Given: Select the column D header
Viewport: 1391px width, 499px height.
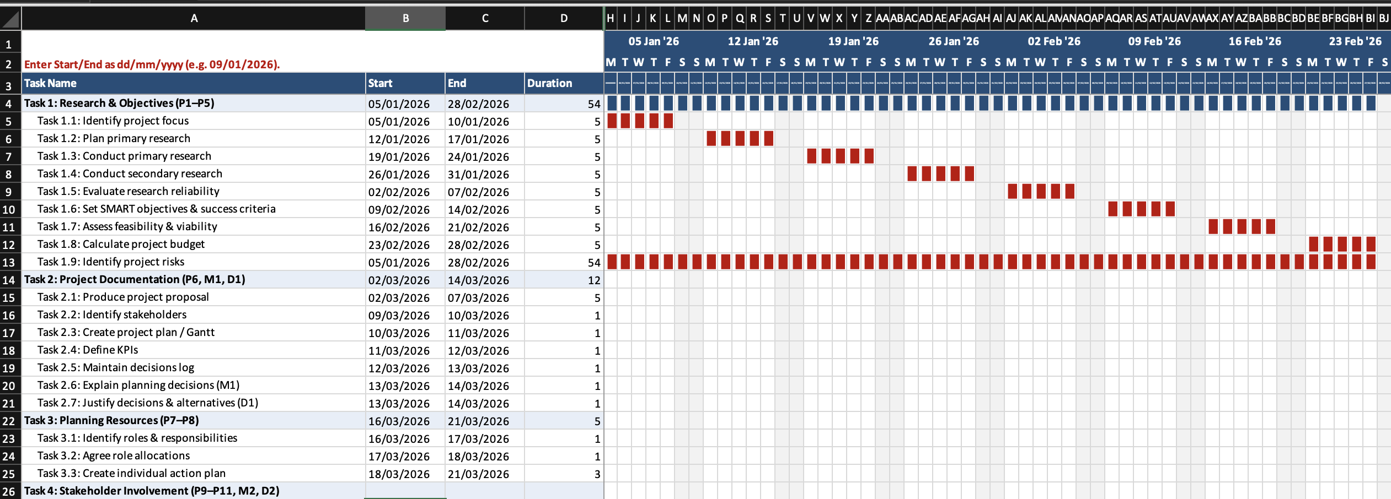Looking at the screenshot, I should click(564, 18).
